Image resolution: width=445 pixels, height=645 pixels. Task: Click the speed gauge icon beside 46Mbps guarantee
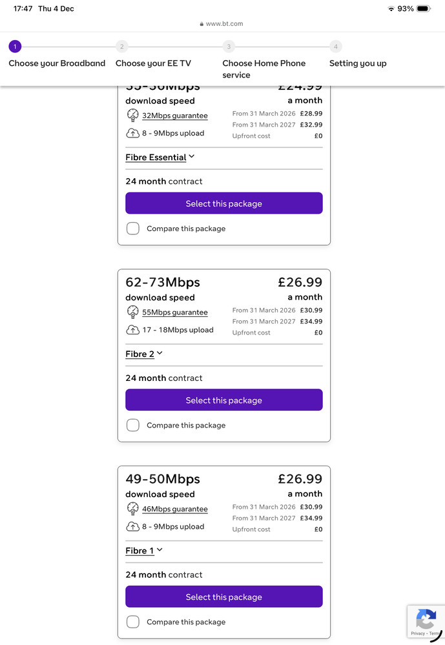click(x=132, y=509)
